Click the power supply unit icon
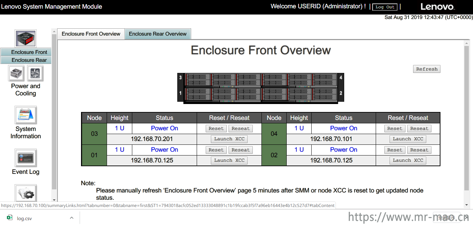The width and height of the screenshot is (473, 226). click(16, 73)
